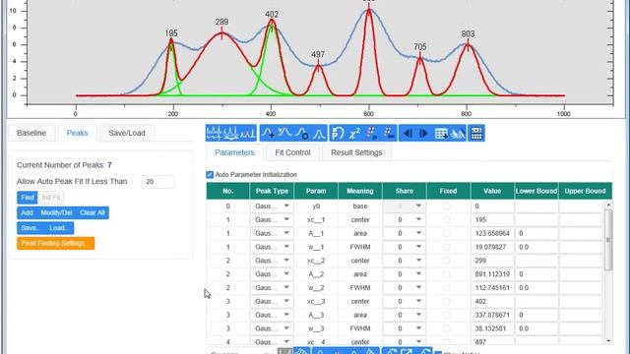The height and width of the screenshot is (354, 630).
Task: Select the Parameters tab
Action: 234,153
